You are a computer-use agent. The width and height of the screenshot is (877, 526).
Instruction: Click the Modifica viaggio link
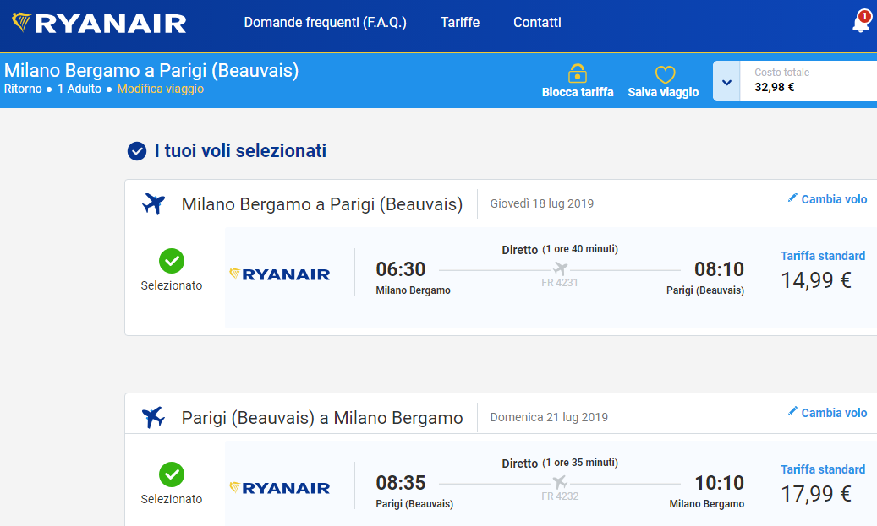coord(161,89)
